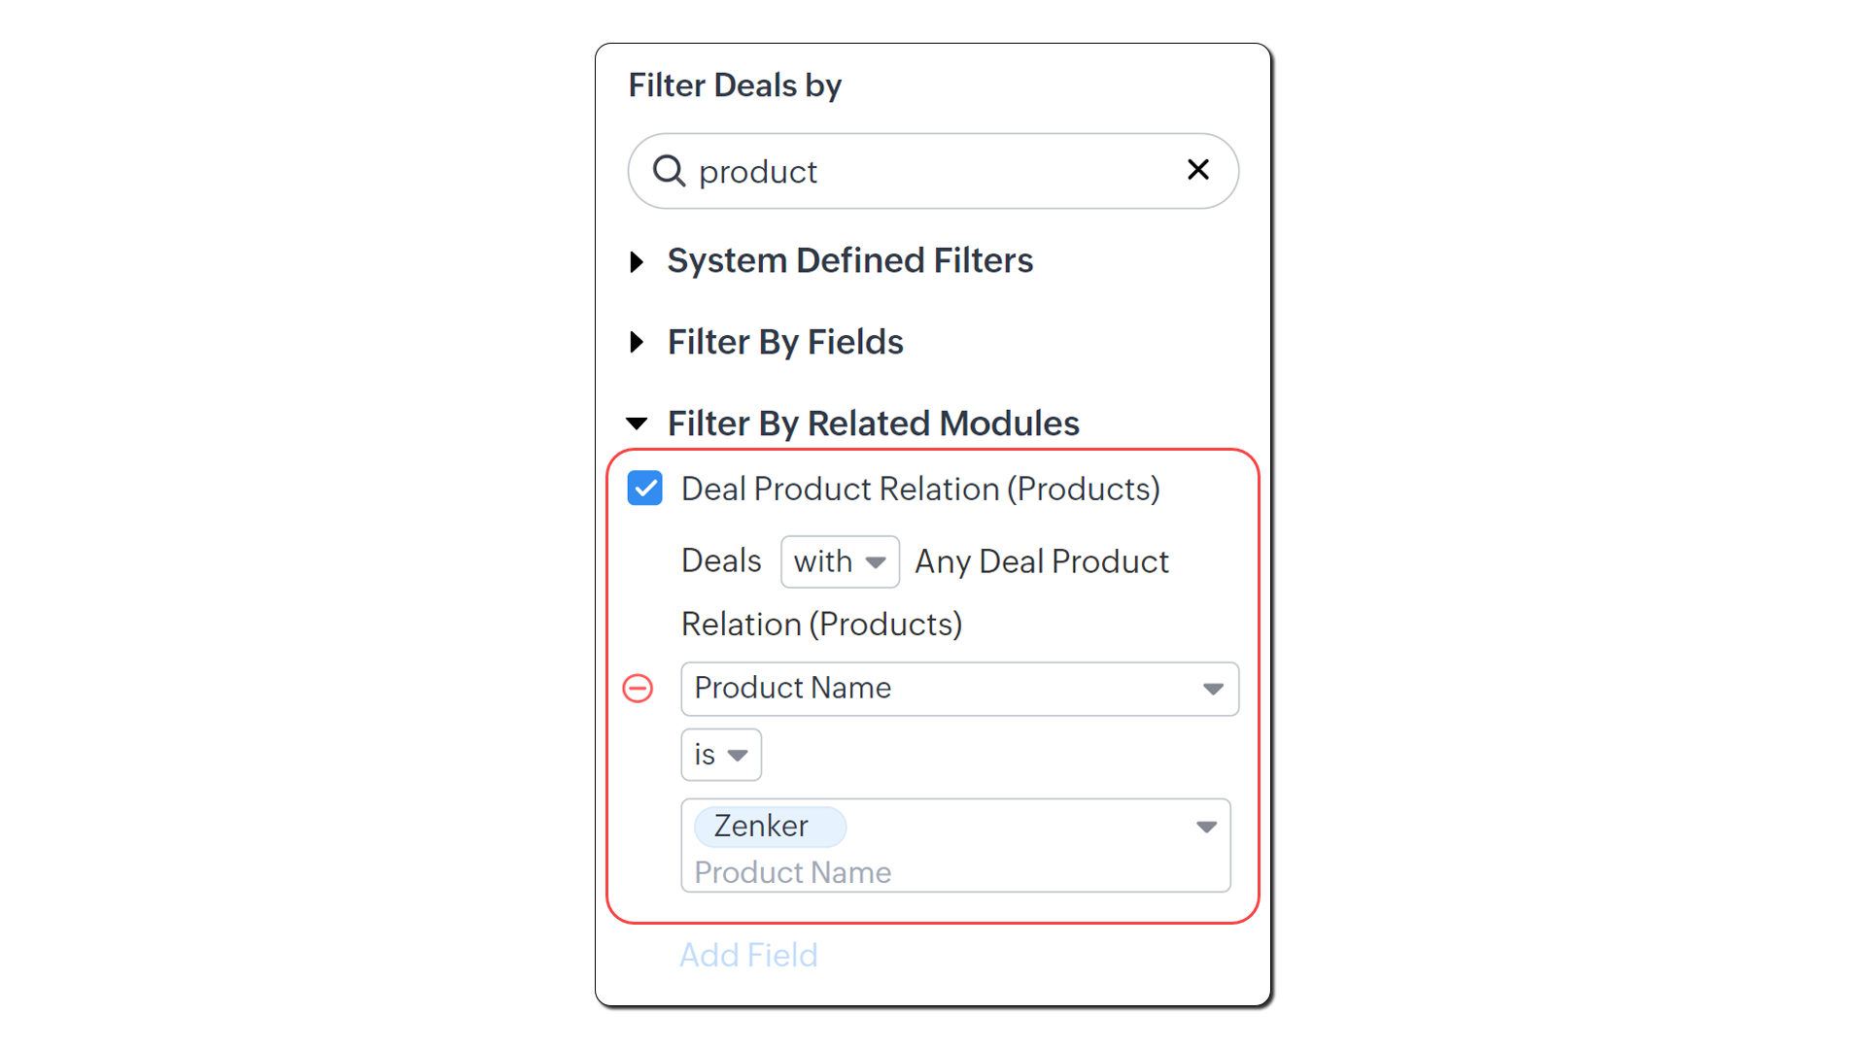Click the Filter By Related Modules heading
The image size is (1866, 1049).
(873, 423)
